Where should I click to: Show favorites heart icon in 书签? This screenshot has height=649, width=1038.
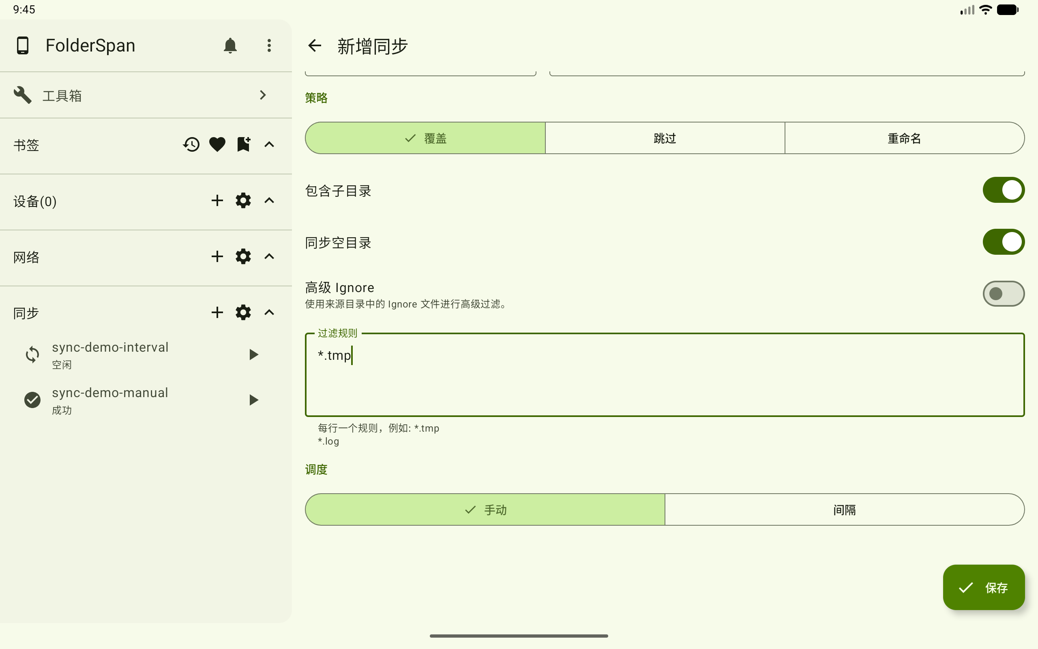[x=217, y=145]
